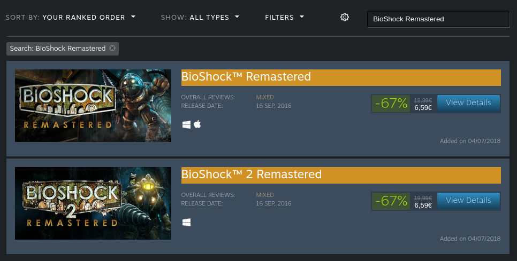This screenshot has width=517, height=261.
Task: Expand the Sort By Your Ranked Order dropdown
Action: (x=71, y=18)
